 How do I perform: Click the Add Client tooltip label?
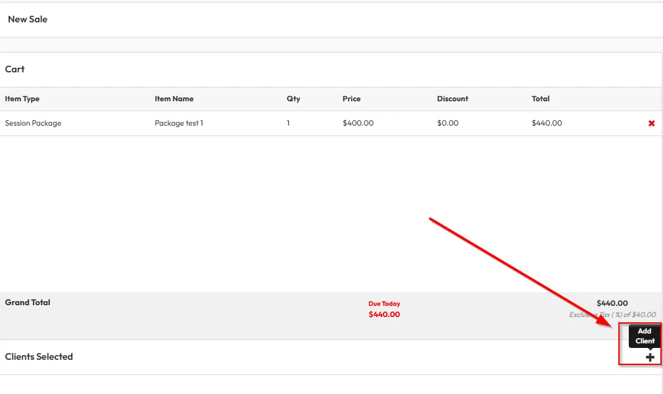[x=645, y=336]
